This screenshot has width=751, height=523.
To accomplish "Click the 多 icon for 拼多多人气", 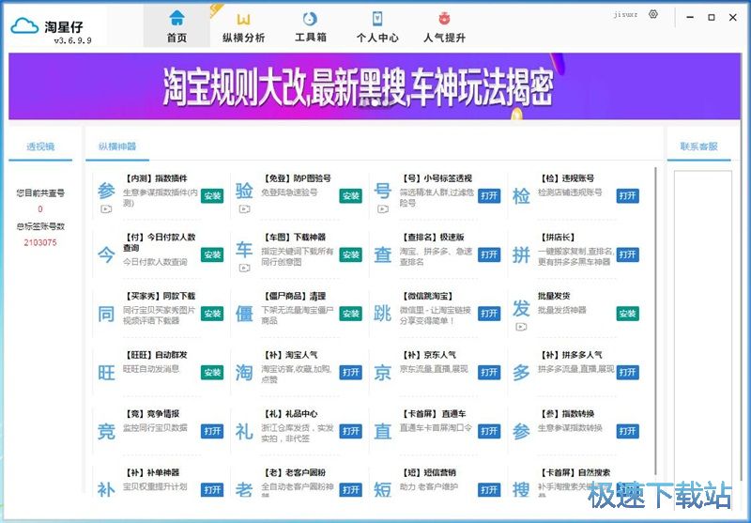I will pyautogui.click(x=521, y=373).
